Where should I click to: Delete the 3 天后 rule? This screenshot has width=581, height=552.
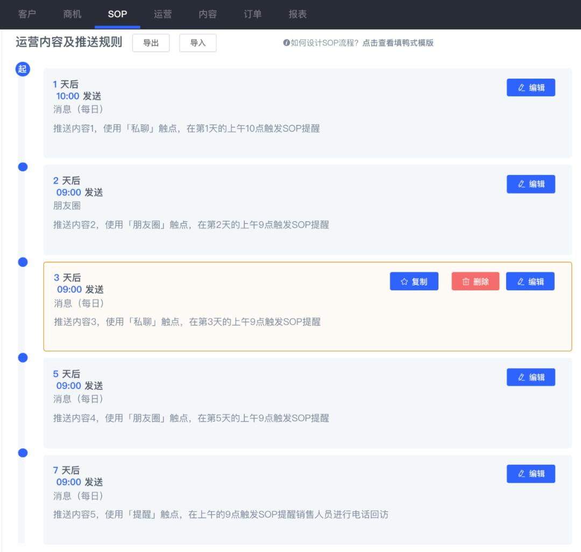pyautogui.click(x=475, y=281)
